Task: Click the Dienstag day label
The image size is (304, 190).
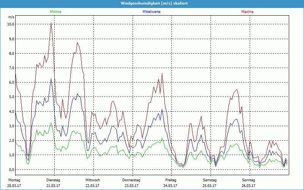Action: [53, 180]
